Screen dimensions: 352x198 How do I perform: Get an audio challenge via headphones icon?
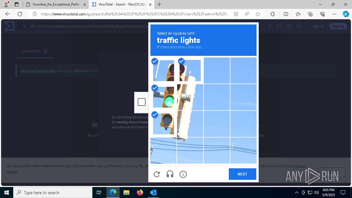click(x=170, y=174)
